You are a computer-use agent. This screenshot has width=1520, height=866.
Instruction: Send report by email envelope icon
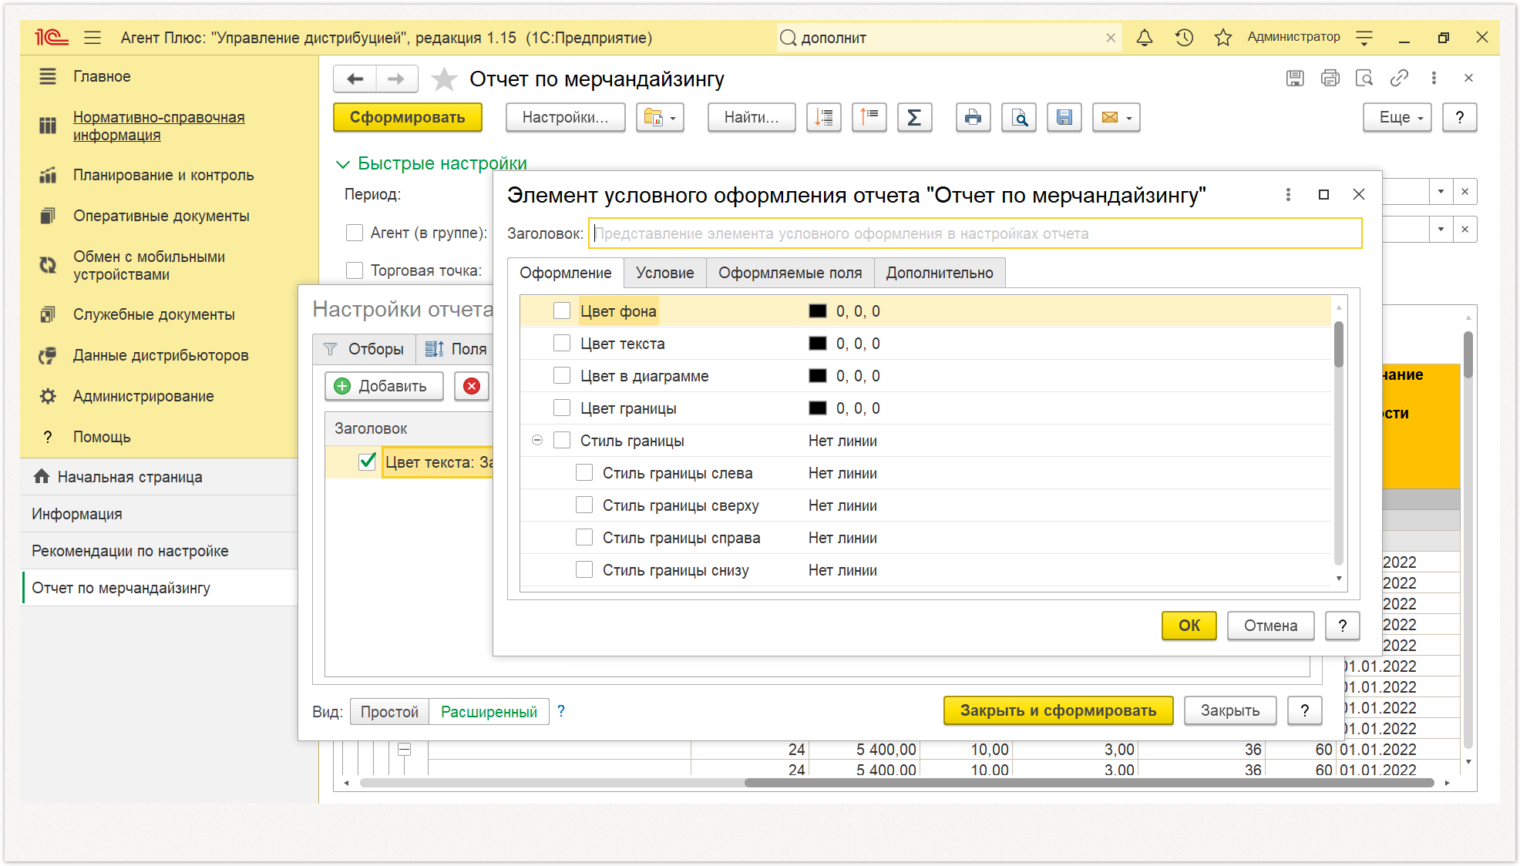tap(1109, 118)
